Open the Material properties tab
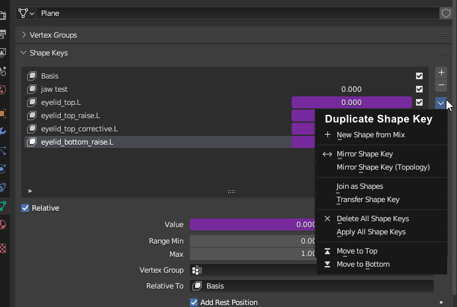This screenshot has width=457, height=307. (3, 224)
